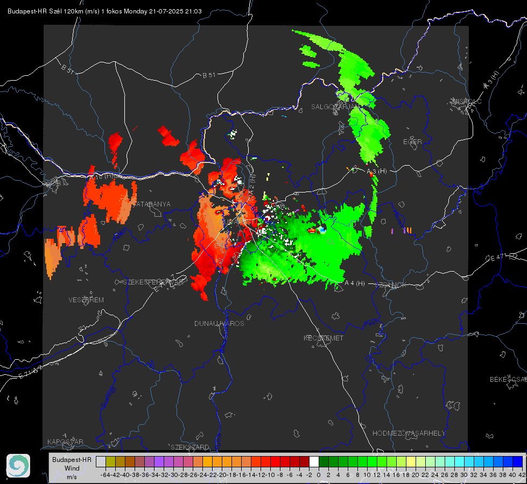Click the 'KAPOSVAR' city label
The height and width of the screenshot is (484, 527).
click(x=65, y=442)
